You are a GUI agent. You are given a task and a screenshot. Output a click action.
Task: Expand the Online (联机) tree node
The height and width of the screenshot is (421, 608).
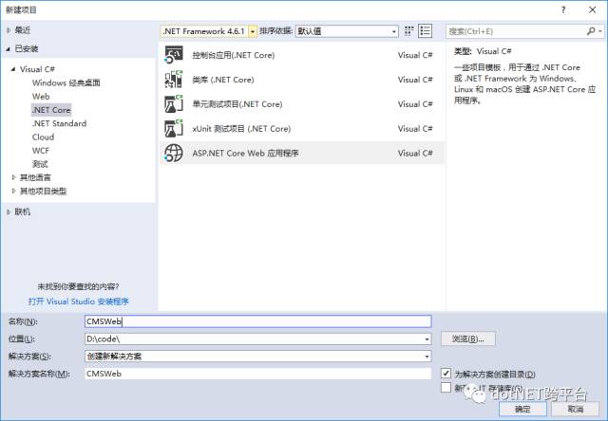(9, 211)
